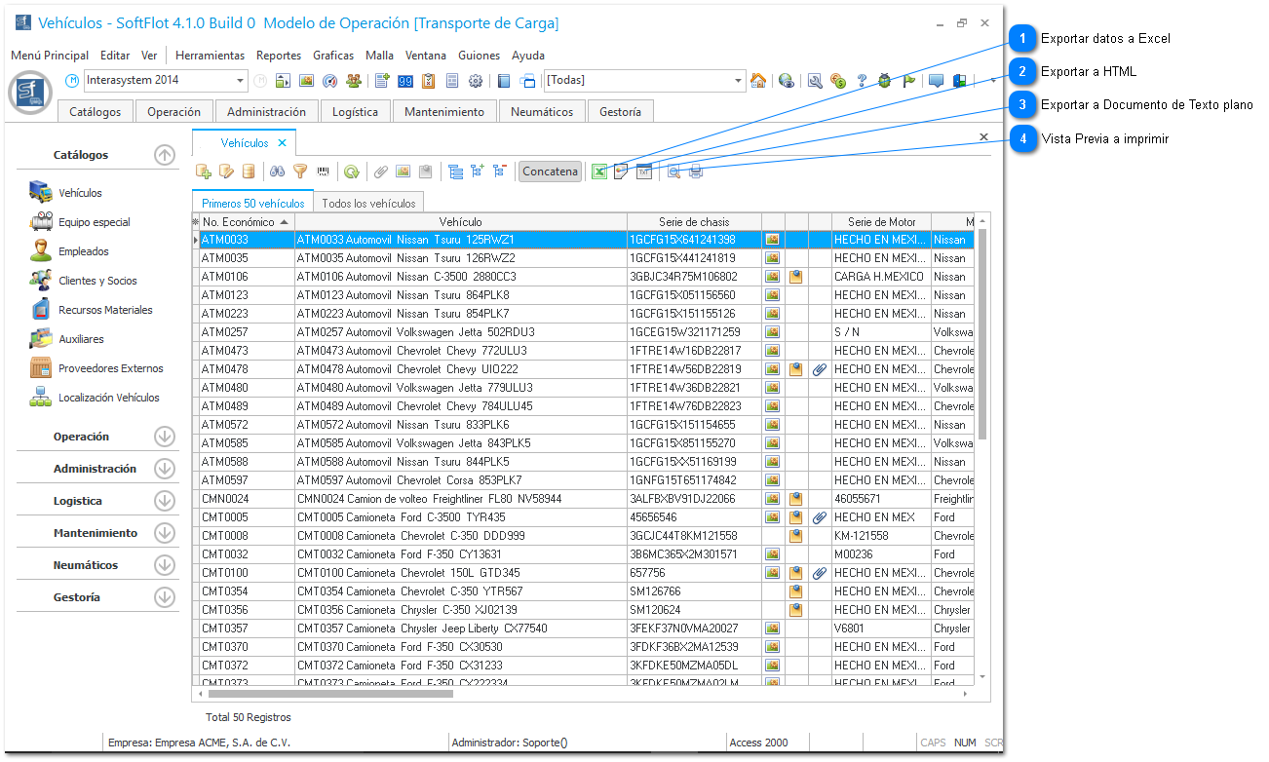Click the home icon in main toolbar
This screenshot has height=762, width=1269.
pyautogui.click(x=758, y=81)
